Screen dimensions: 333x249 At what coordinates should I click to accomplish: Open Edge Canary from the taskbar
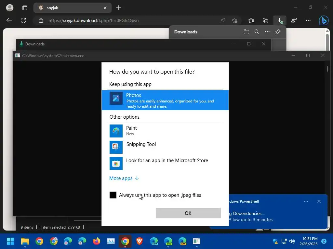182,241
